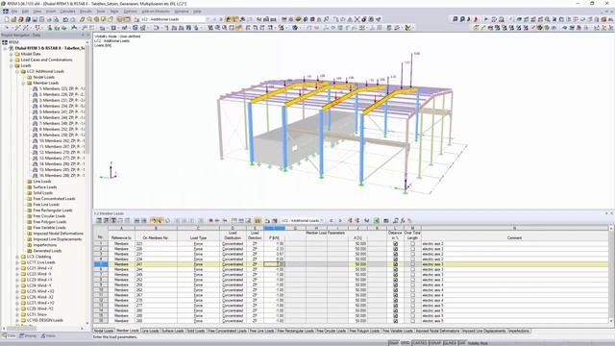Select the Nodal Loads tree item
The height and width of the screenshot is (346, 615).
click(x=44, y=77)
